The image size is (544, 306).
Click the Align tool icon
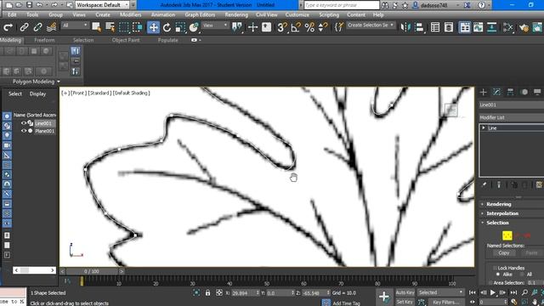419,27
